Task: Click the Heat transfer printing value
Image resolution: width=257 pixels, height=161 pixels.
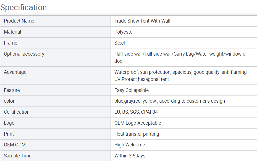Action: click(137, 134)
